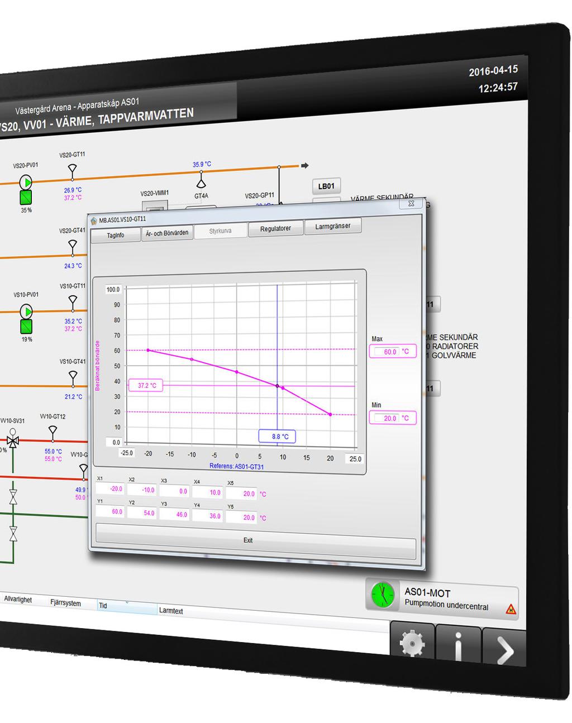Switch to the TagInfo tab
Viewport: 572px width, 723px height.
point(116,236)
